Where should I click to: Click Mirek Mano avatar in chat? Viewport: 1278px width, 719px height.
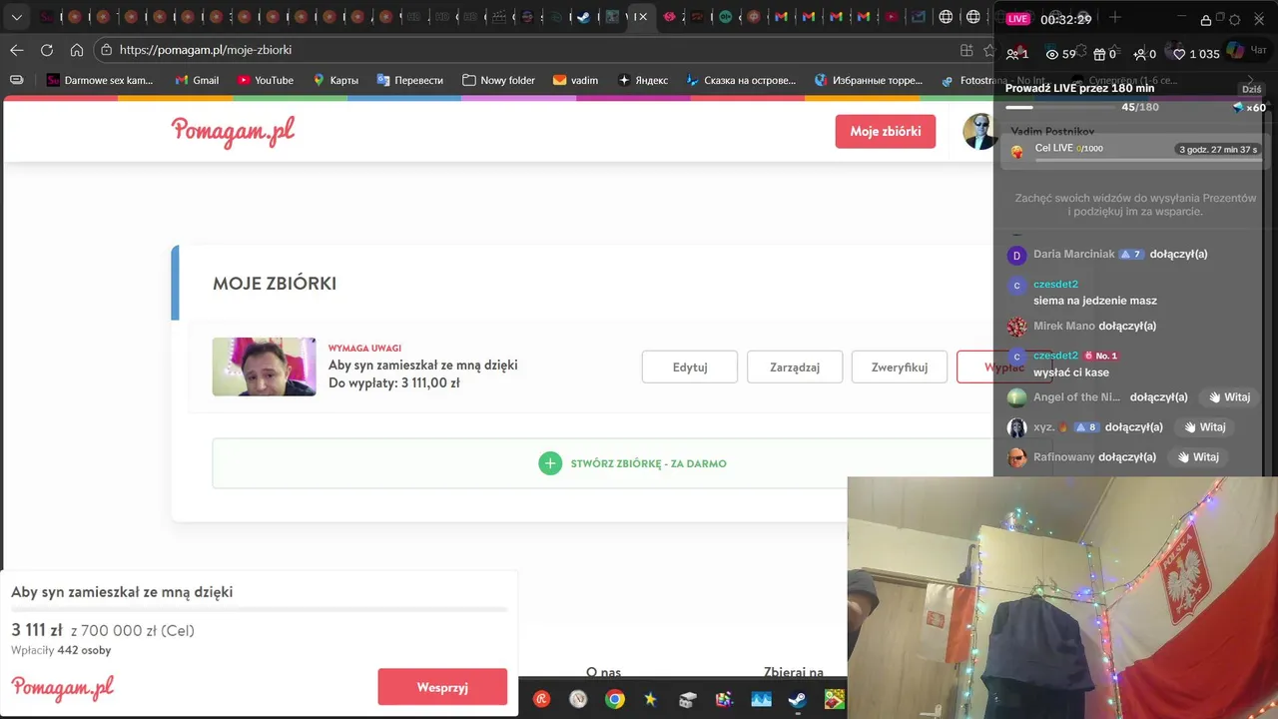pos(1016,327)
